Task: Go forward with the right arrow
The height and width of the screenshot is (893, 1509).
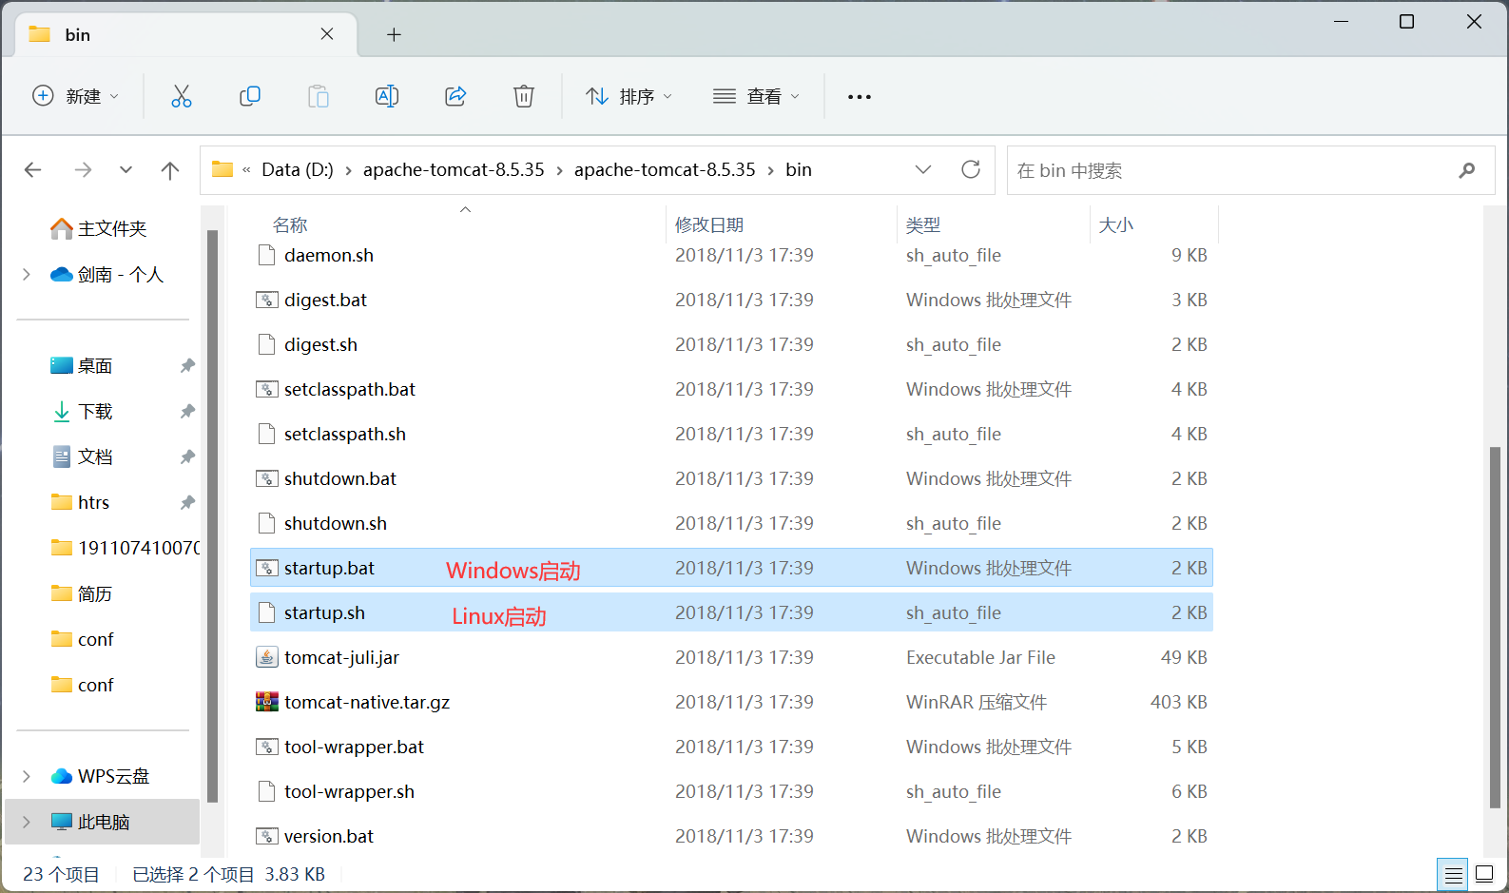Action: click(x=84, y=170)
